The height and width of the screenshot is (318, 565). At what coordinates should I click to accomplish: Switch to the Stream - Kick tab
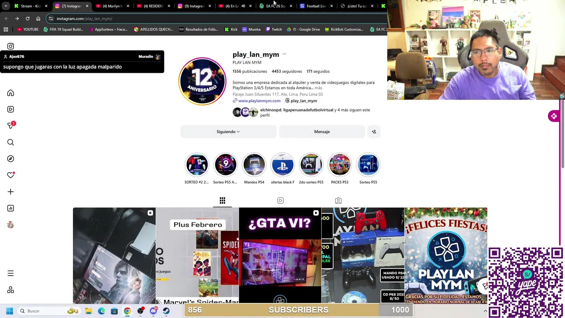coord(31,6)
